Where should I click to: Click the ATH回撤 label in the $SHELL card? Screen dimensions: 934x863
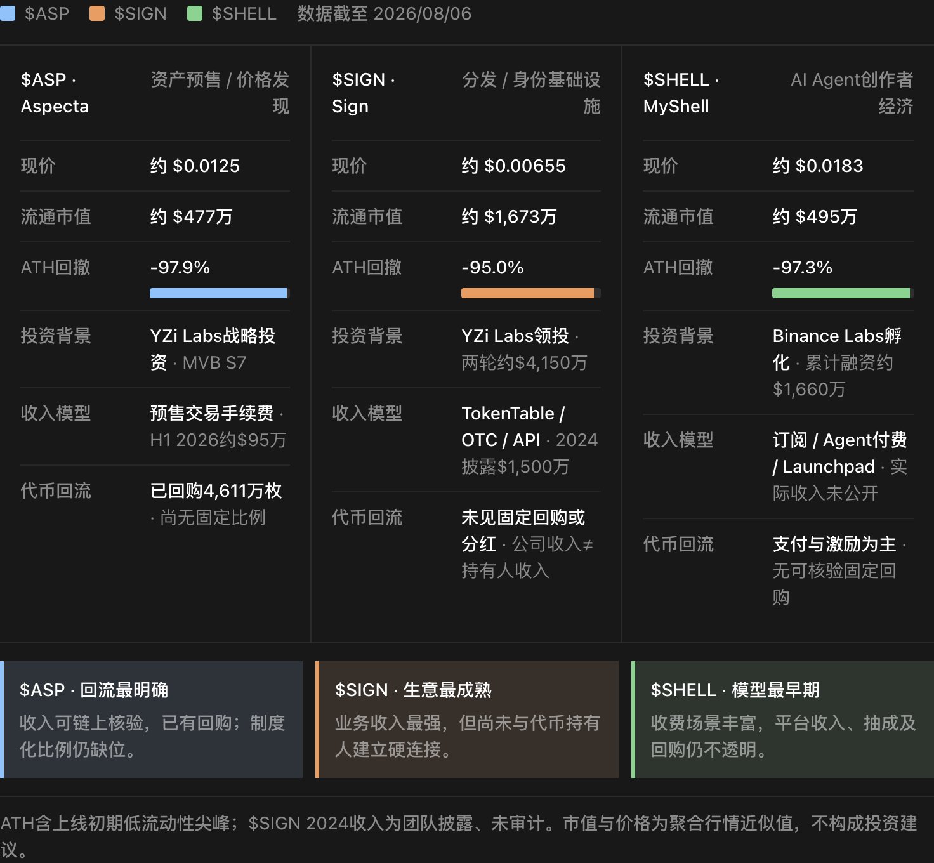click(x=678, y=267)
